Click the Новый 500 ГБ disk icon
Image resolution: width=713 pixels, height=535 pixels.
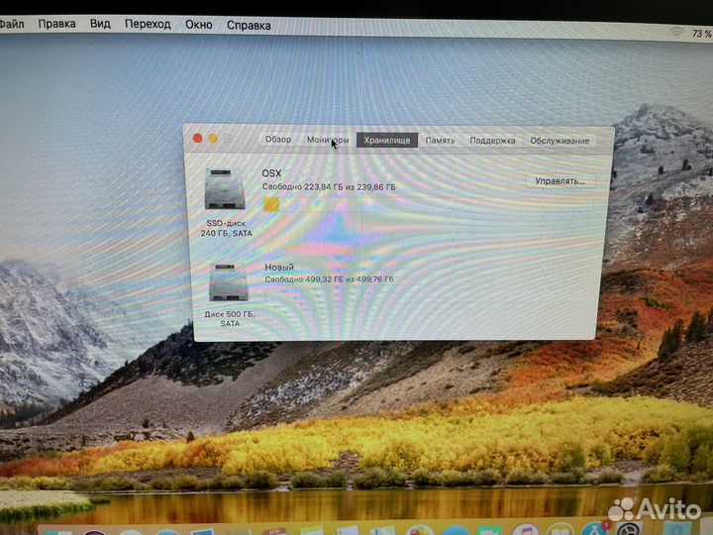(x=229, y=282)
